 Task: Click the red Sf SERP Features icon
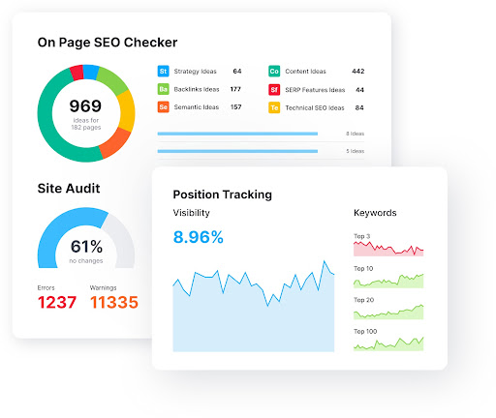274,90
